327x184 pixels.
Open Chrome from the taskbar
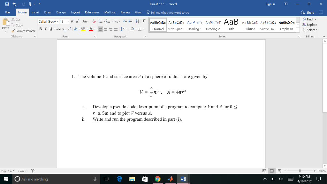(158, 179)
